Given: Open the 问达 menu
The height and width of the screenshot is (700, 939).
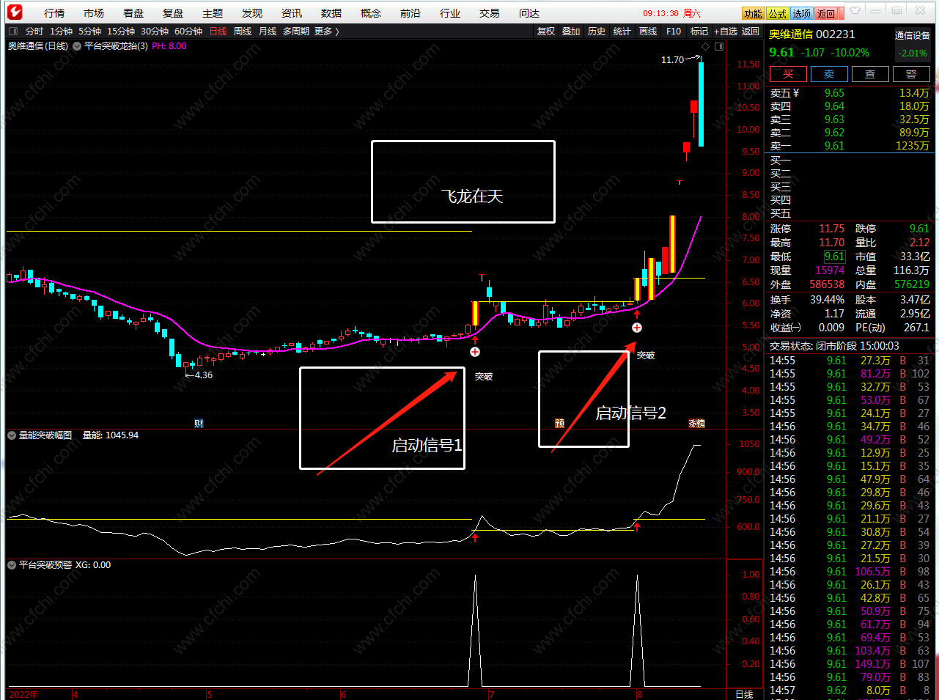Looking at the screenshot, I should (529, 13).
